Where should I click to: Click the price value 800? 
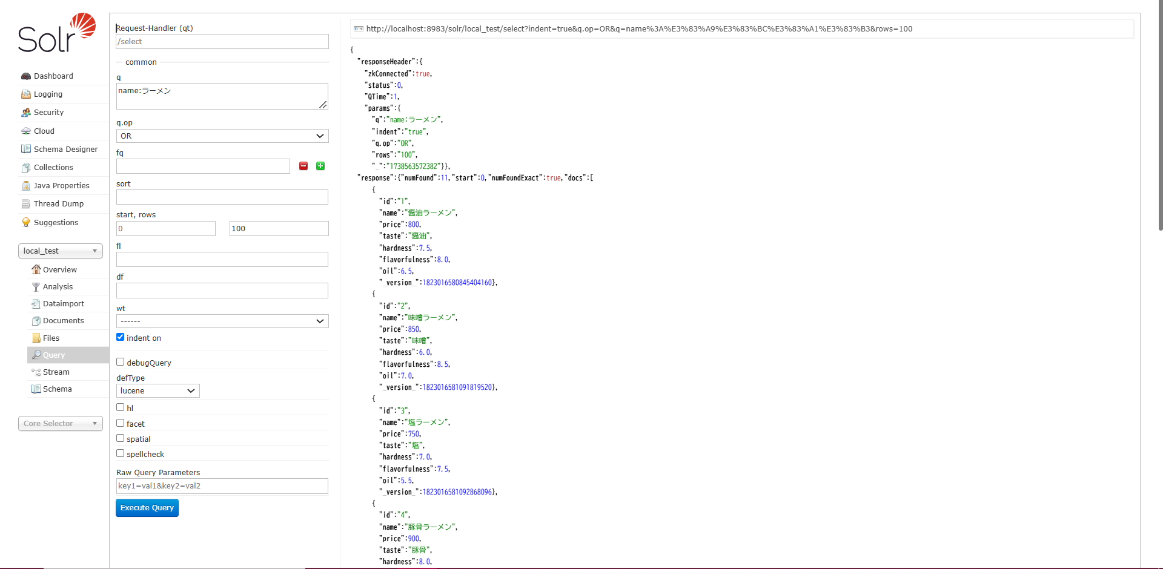tap(413, 225)
